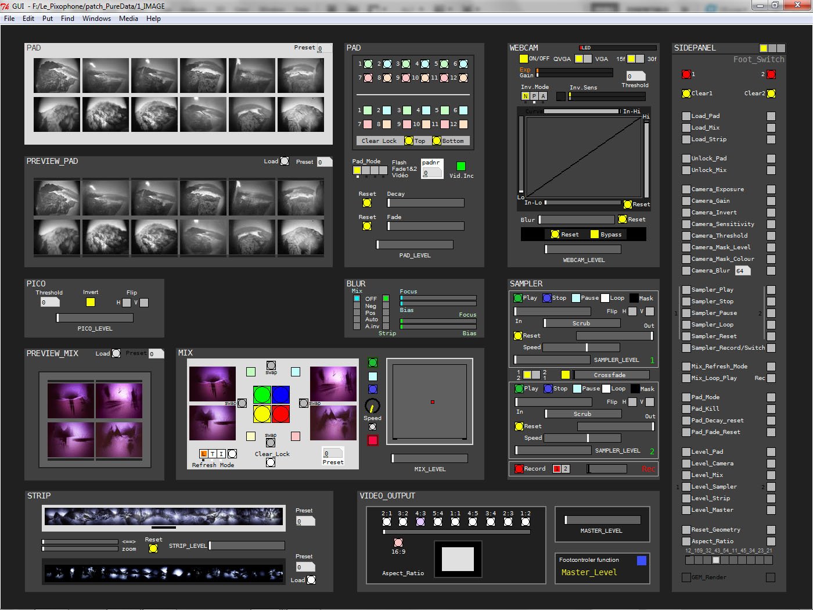Click sampler 2 Play button
The image size is (813, 610).
[x=519, y=389]
